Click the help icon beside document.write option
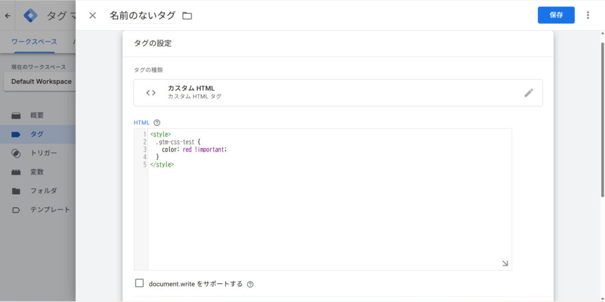The height and width of the screenshot is (302, 605). [x=250, y=284]
